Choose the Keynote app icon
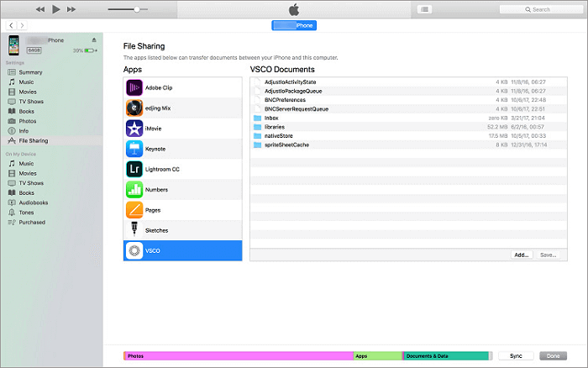This screenshot has height=368, width=588. pos(134,149)
